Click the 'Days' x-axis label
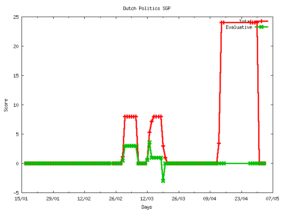Image resolution: width=281 pixels, height=210 pixels. (x=147, y=207)
